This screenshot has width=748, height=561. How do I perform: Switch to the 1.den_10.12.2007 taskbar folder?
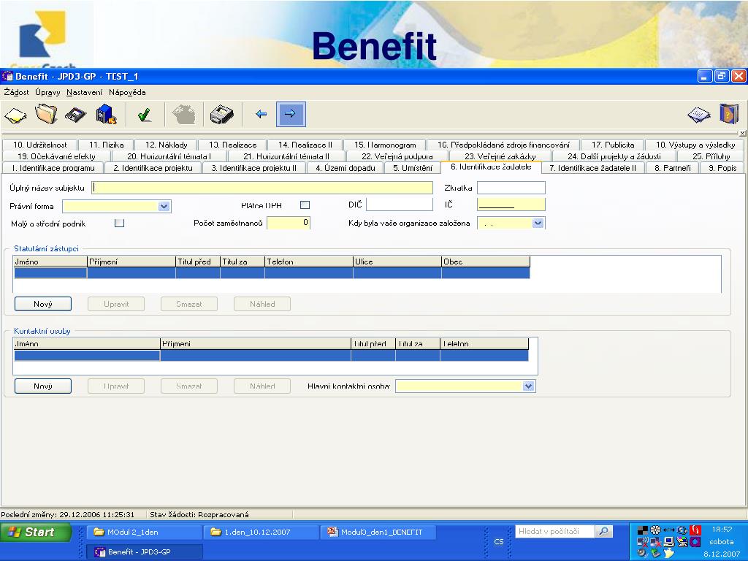[261, 532]
